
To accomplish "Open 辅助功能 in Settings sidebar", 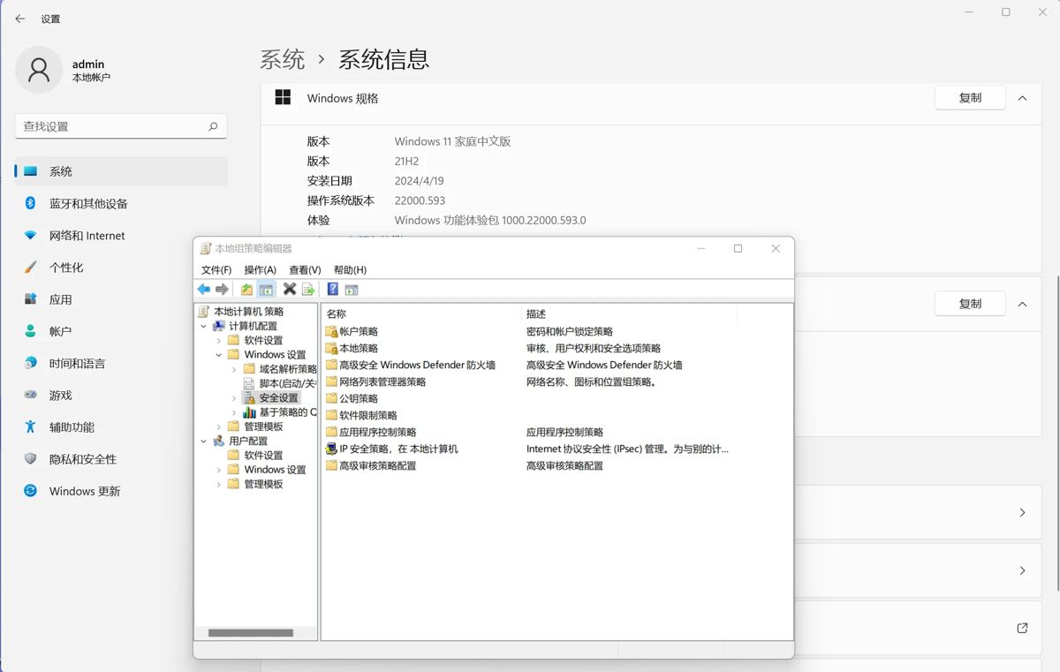I will click(121, 427).
